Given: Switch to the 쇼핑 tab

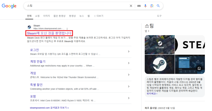Looking at the screenshot, I should tap(37, 16).
